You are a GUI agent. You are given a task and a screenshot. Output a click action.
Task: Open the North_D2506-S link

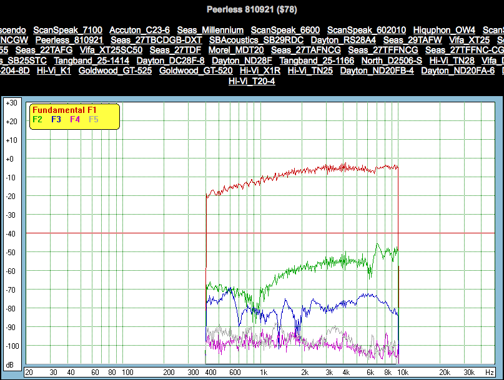coord(392,61)
